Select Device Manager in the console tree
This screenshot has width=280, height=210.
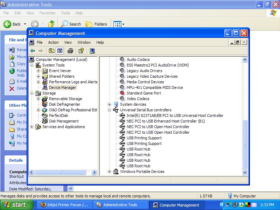pos(63,87)
